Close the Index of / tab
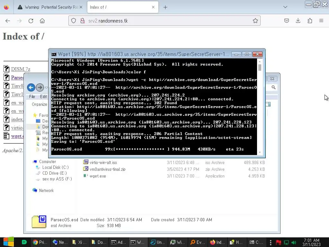The width and height of the screenshot is (329, 247). pyautogui.click(x=153, y=7)
